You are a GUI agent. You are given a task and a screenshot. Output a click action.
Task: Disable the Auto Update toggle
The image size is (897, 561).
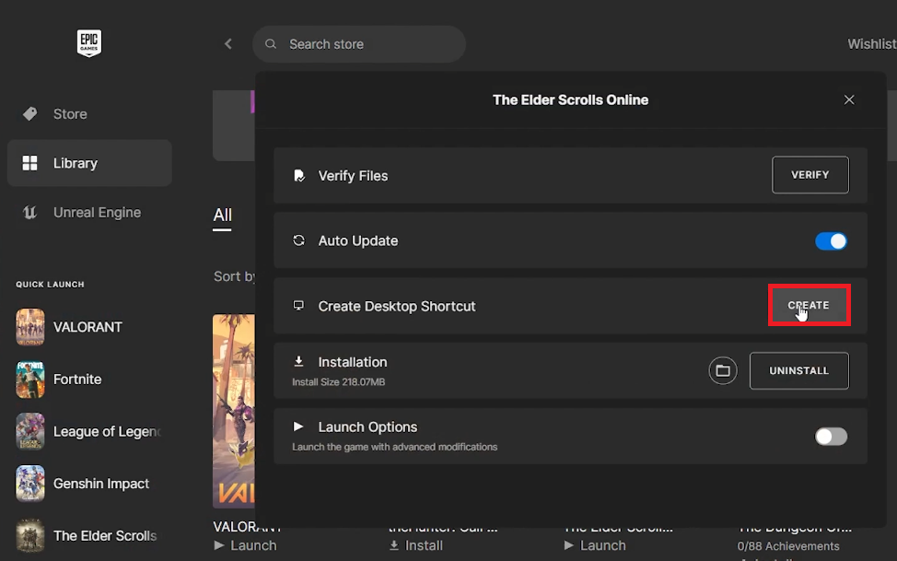(831, 240)
